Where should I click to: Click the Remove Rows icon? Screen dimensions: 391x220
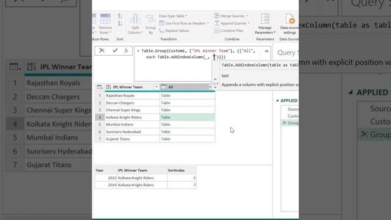click(x=105, y=19)
